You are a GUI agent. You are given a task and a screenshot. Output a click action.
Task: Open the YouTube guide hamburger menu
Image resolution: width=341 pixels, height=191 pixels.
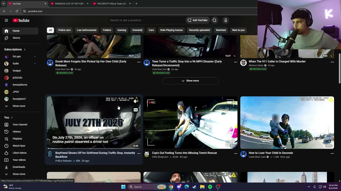coord(6,20)
